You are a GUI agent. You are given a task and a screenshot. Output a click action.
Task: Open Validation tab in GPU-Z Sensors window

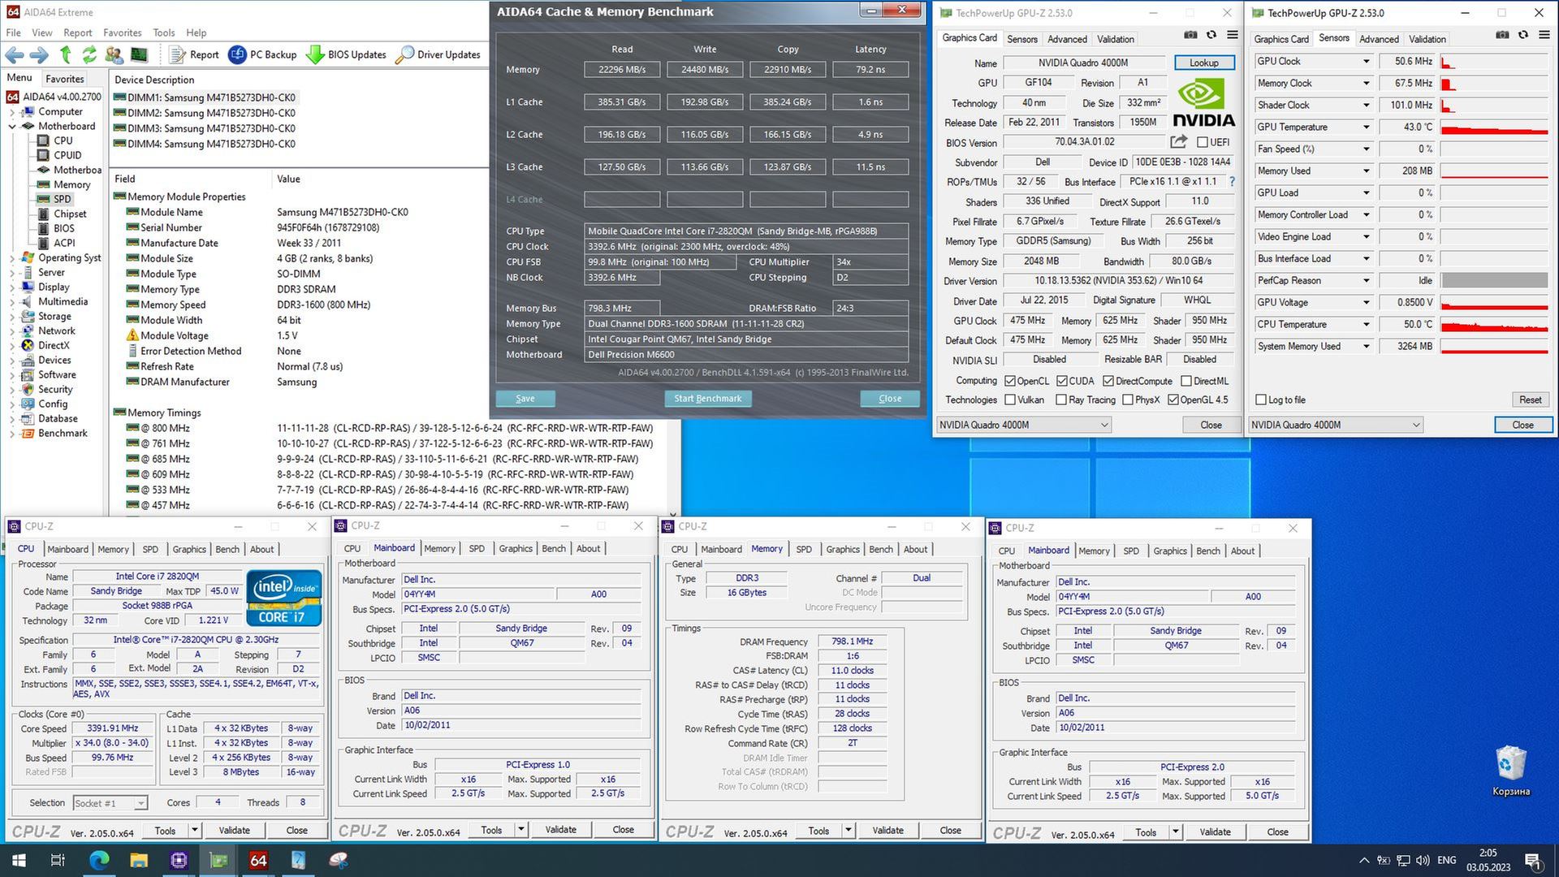pos(1427,39)
